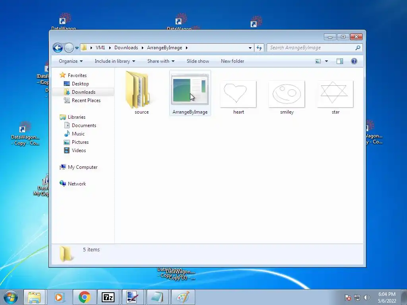The width and height of the screenshot is (407, 305).
Task: Toggle the preview pane
Action: [340, 61]
